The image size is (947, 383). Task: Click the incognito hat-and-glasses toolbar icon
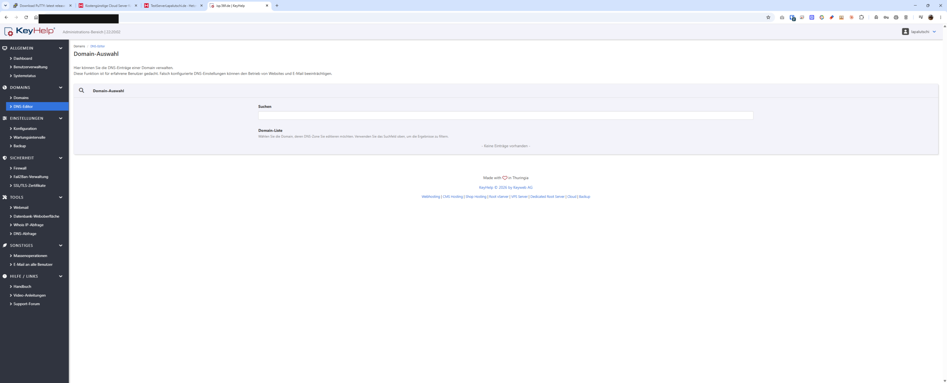pos(876,17)
